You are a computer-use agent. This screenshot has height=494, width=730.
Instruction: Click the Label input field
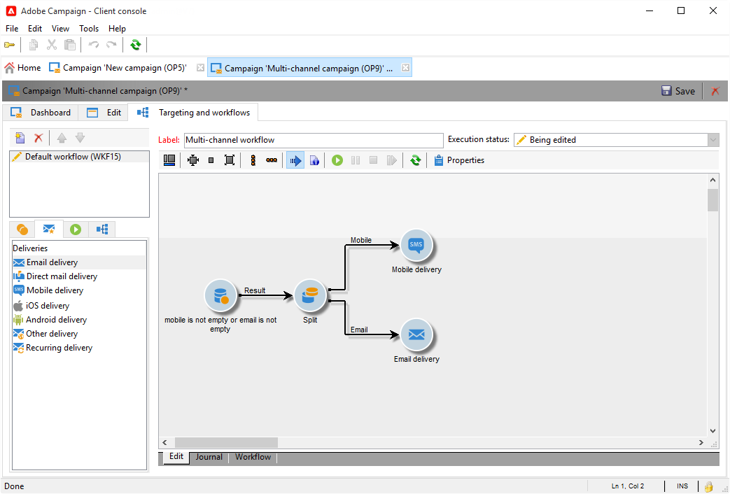coord(314,140)
